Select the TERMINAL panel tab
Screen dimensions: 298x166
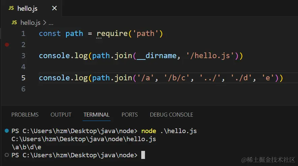point(96,115)
